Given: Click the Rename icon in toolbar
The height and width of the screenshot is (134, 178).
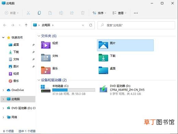Looking at the screenshot, I should pyautogui.click(x=61, y=13).
